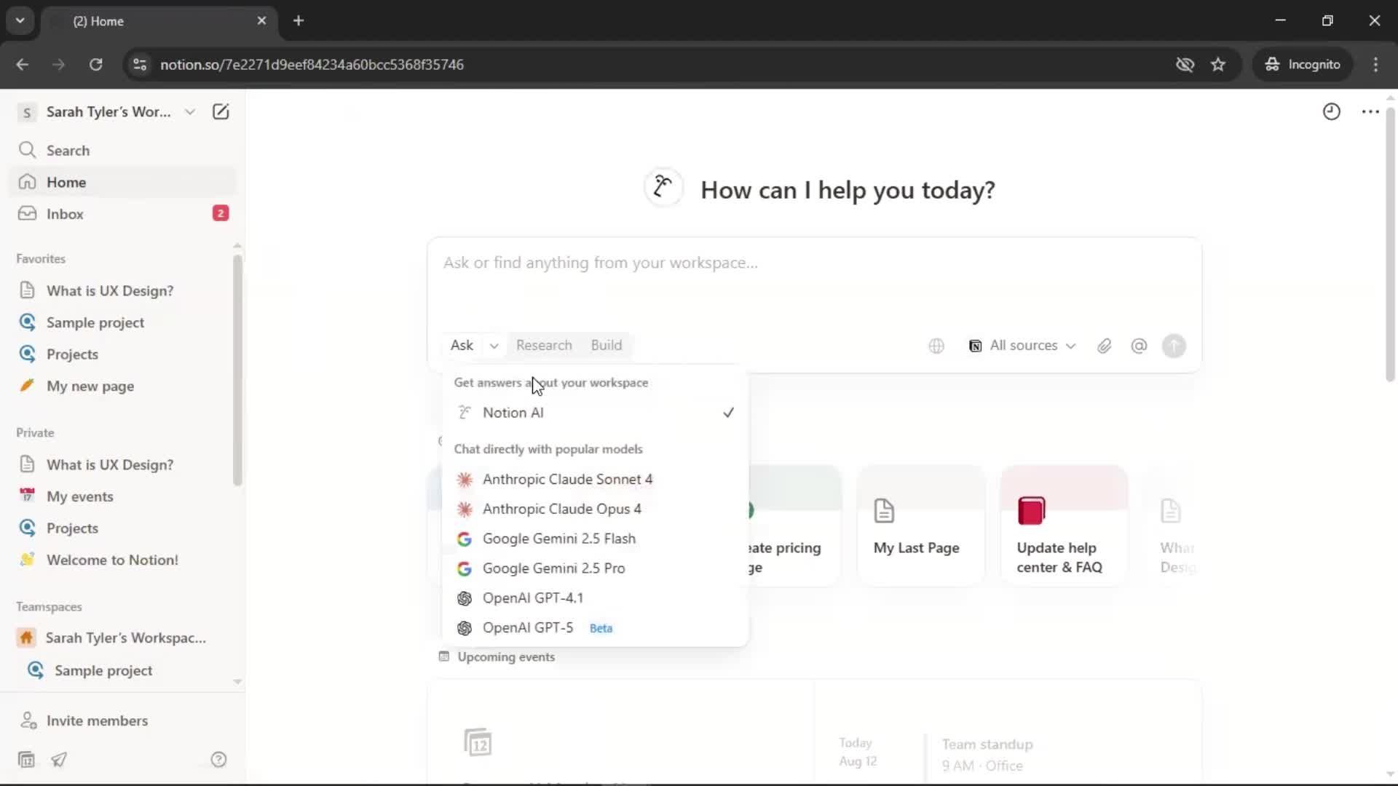
Task: Click the Upcoming events heading
Action: 506,657
